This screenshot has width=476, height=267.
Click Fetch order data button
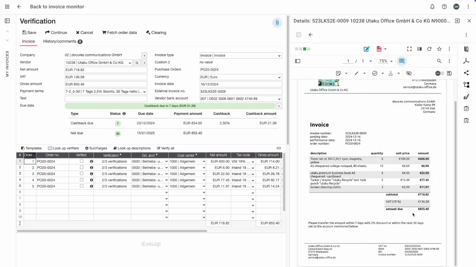click(x=119, y=33)
